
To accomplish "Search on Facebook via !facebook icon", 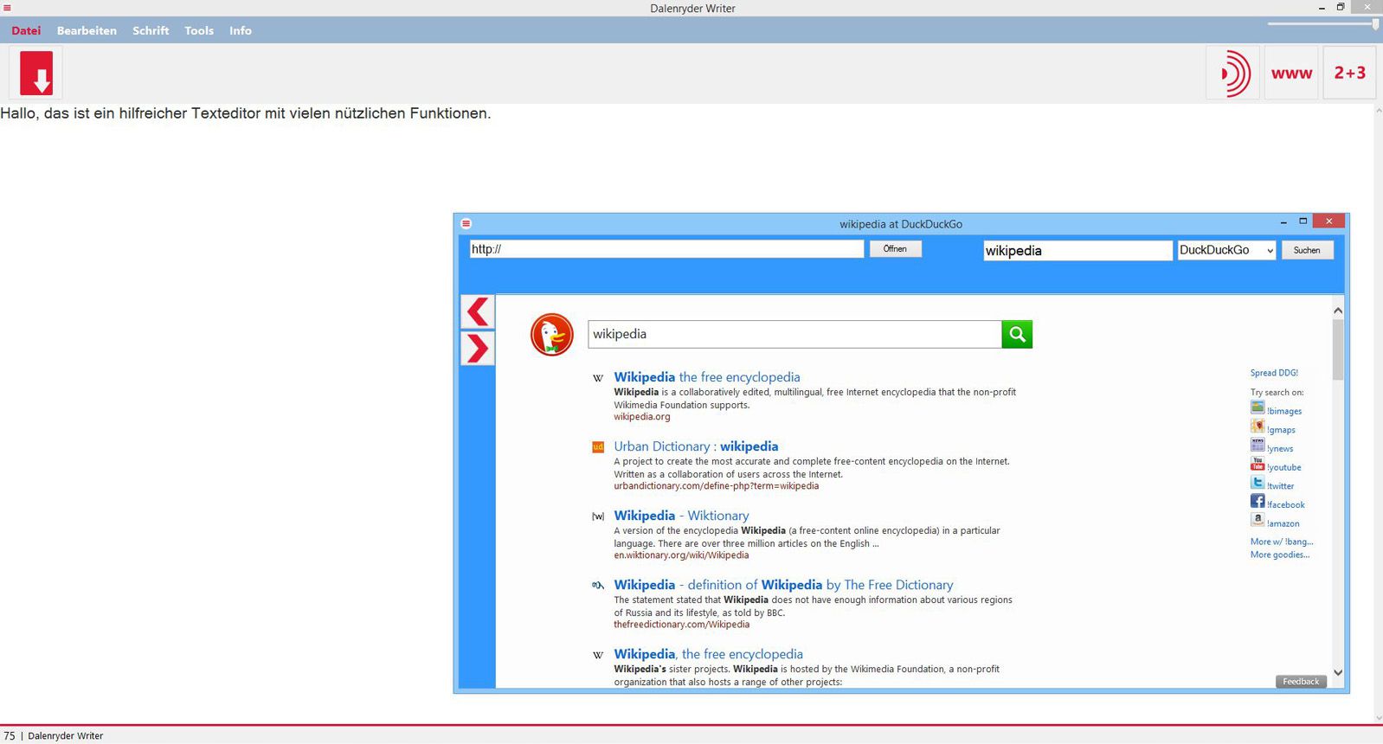I will click(x=1258, y=502).
